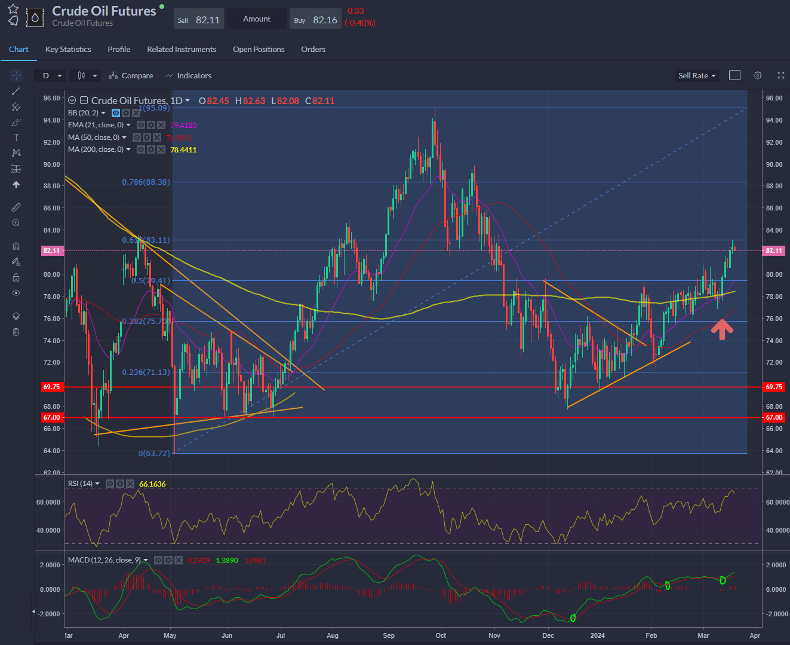The height and width of the screenshot is (645, 790).
Task: Open the candlestick chart type dropdown
Action: pyautogui.click(x=86, y=75)
